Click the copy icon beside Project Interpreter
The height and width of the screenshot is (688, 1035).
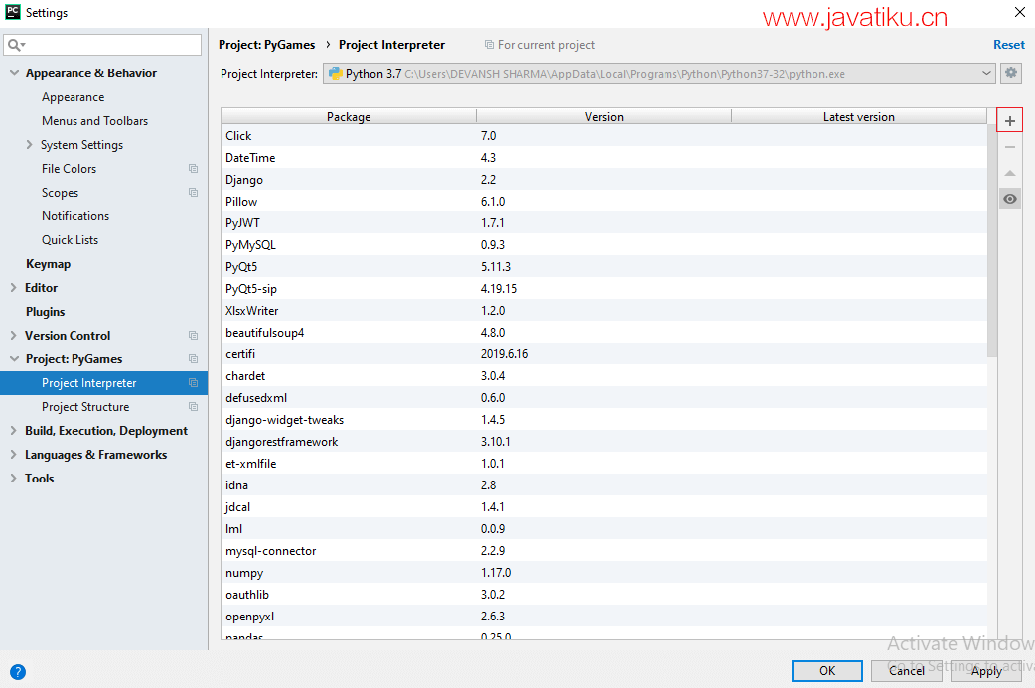pos(193,382)
